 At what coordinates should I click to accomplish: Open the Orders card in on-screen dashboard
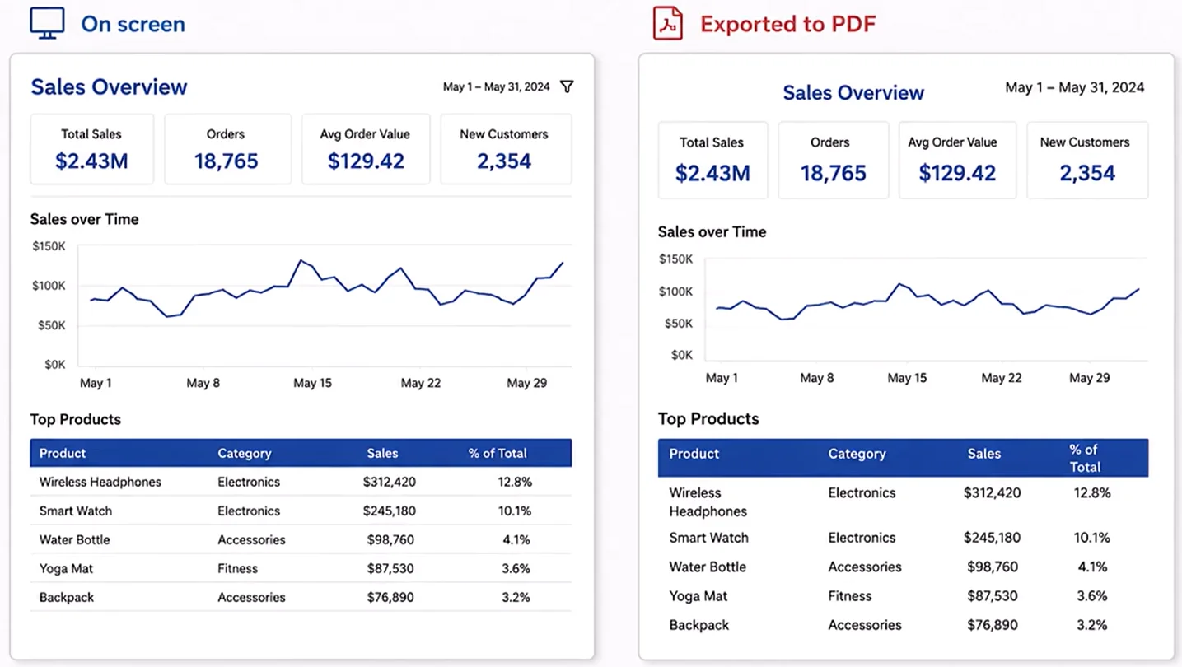tap(227, 149)
